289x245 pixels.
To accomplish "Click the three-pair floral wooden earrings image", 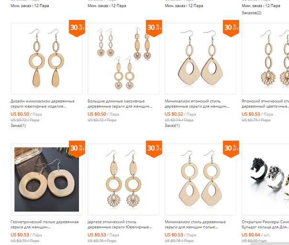I will [x=123, y=59].
